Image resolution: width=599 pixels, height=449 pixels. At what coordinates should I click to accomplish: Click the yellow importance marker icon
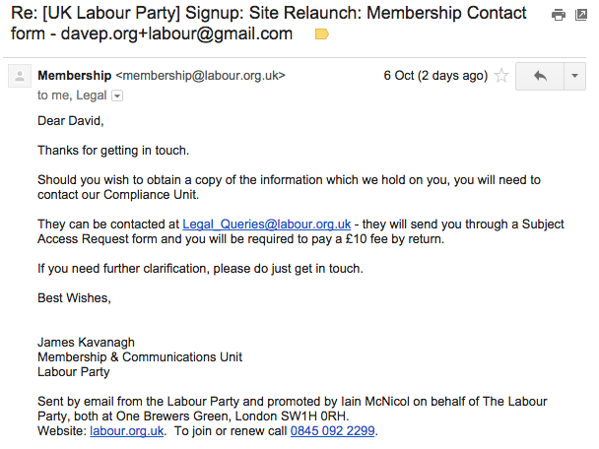[321, 34]
